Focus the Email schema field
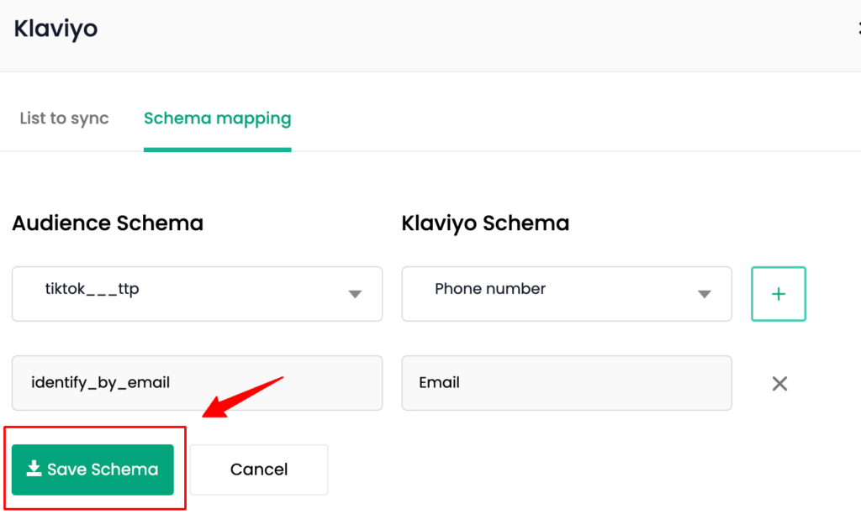This screenshot has width=861, height=530. pyautogui.click(x=567, y=383)
